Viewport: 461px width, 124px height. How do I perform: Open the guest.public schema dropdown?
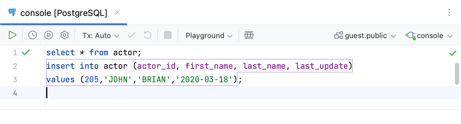pos(365,36)
